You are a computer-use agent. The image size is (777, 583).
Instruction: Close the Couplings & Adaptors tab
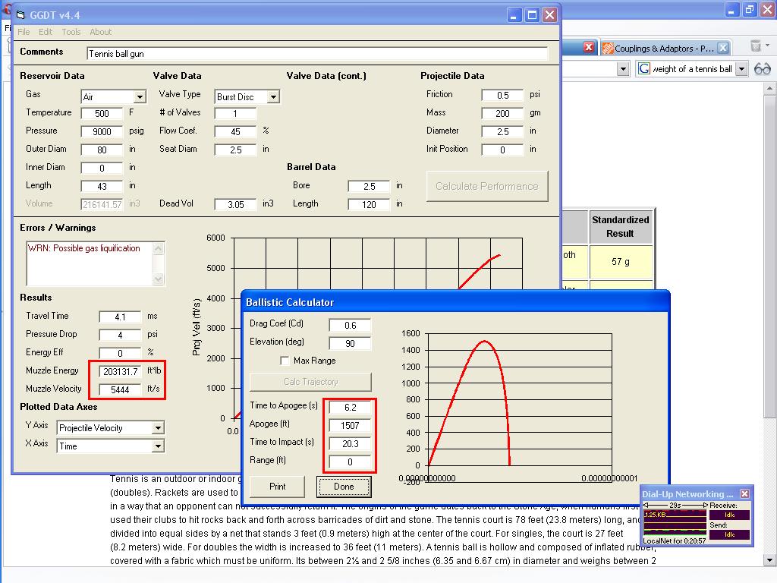[x=723, y=48]
